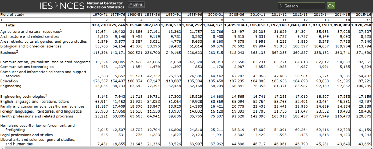Image resolution: width=373 pixels, height=149 pixels.
Task: Click the green Go search button
Action: tap(331, 6)
